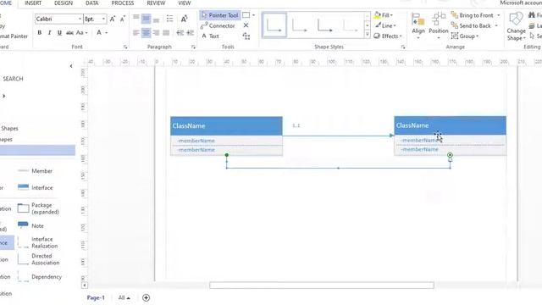Open the Change Case Aa dropdown
This screenshot has height=305, width=542.
81,32
